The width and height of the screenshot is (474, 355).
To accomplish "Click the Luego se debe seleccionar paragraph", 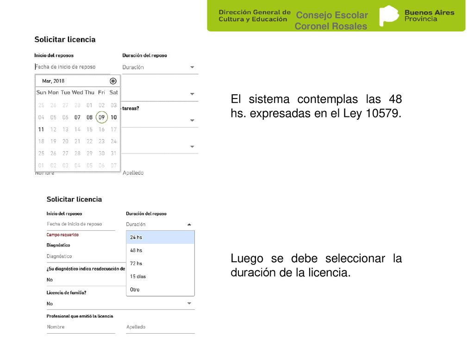I will pyautogui.click(x=316, y=265).
